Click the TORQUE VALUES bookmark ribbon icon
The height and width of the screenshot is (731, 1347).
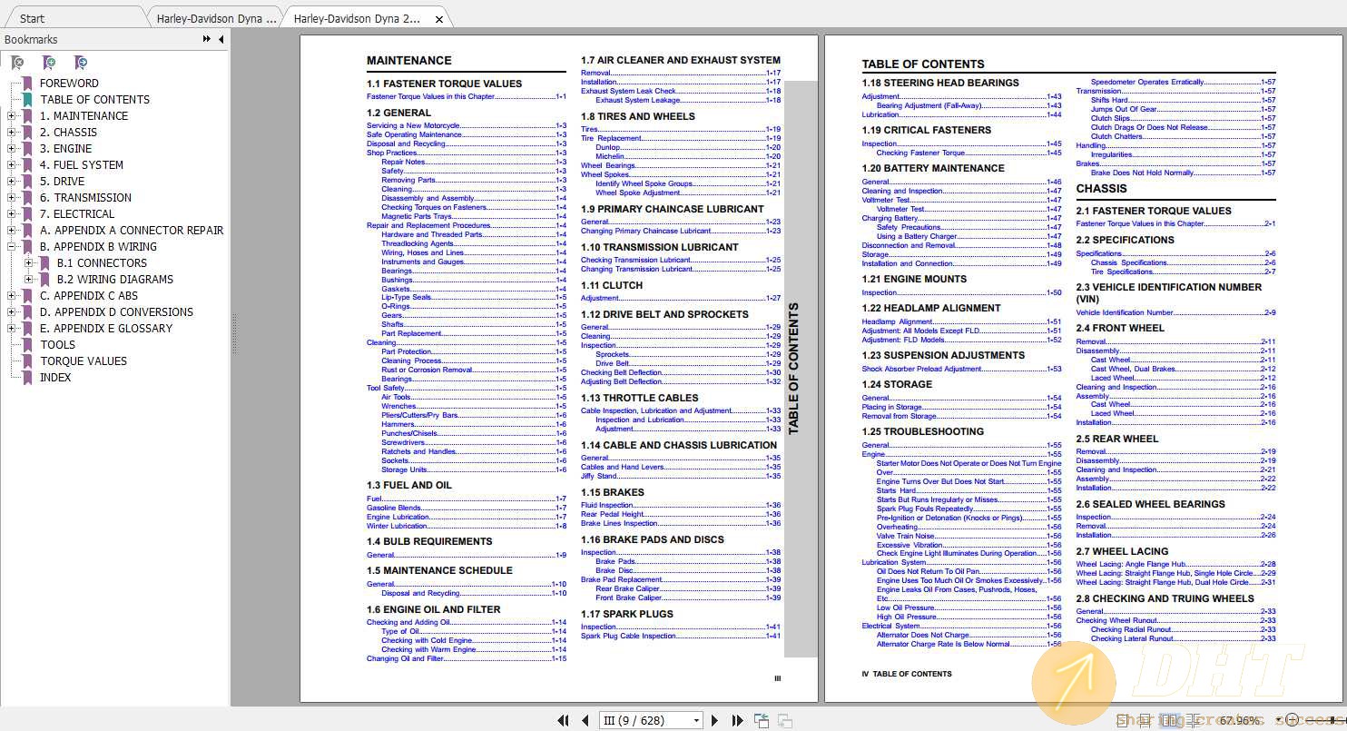[27, 361]
